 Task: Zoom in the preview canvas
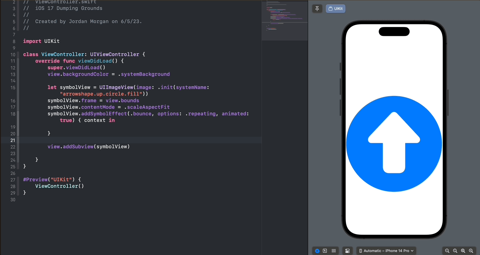tap(471, 251)
